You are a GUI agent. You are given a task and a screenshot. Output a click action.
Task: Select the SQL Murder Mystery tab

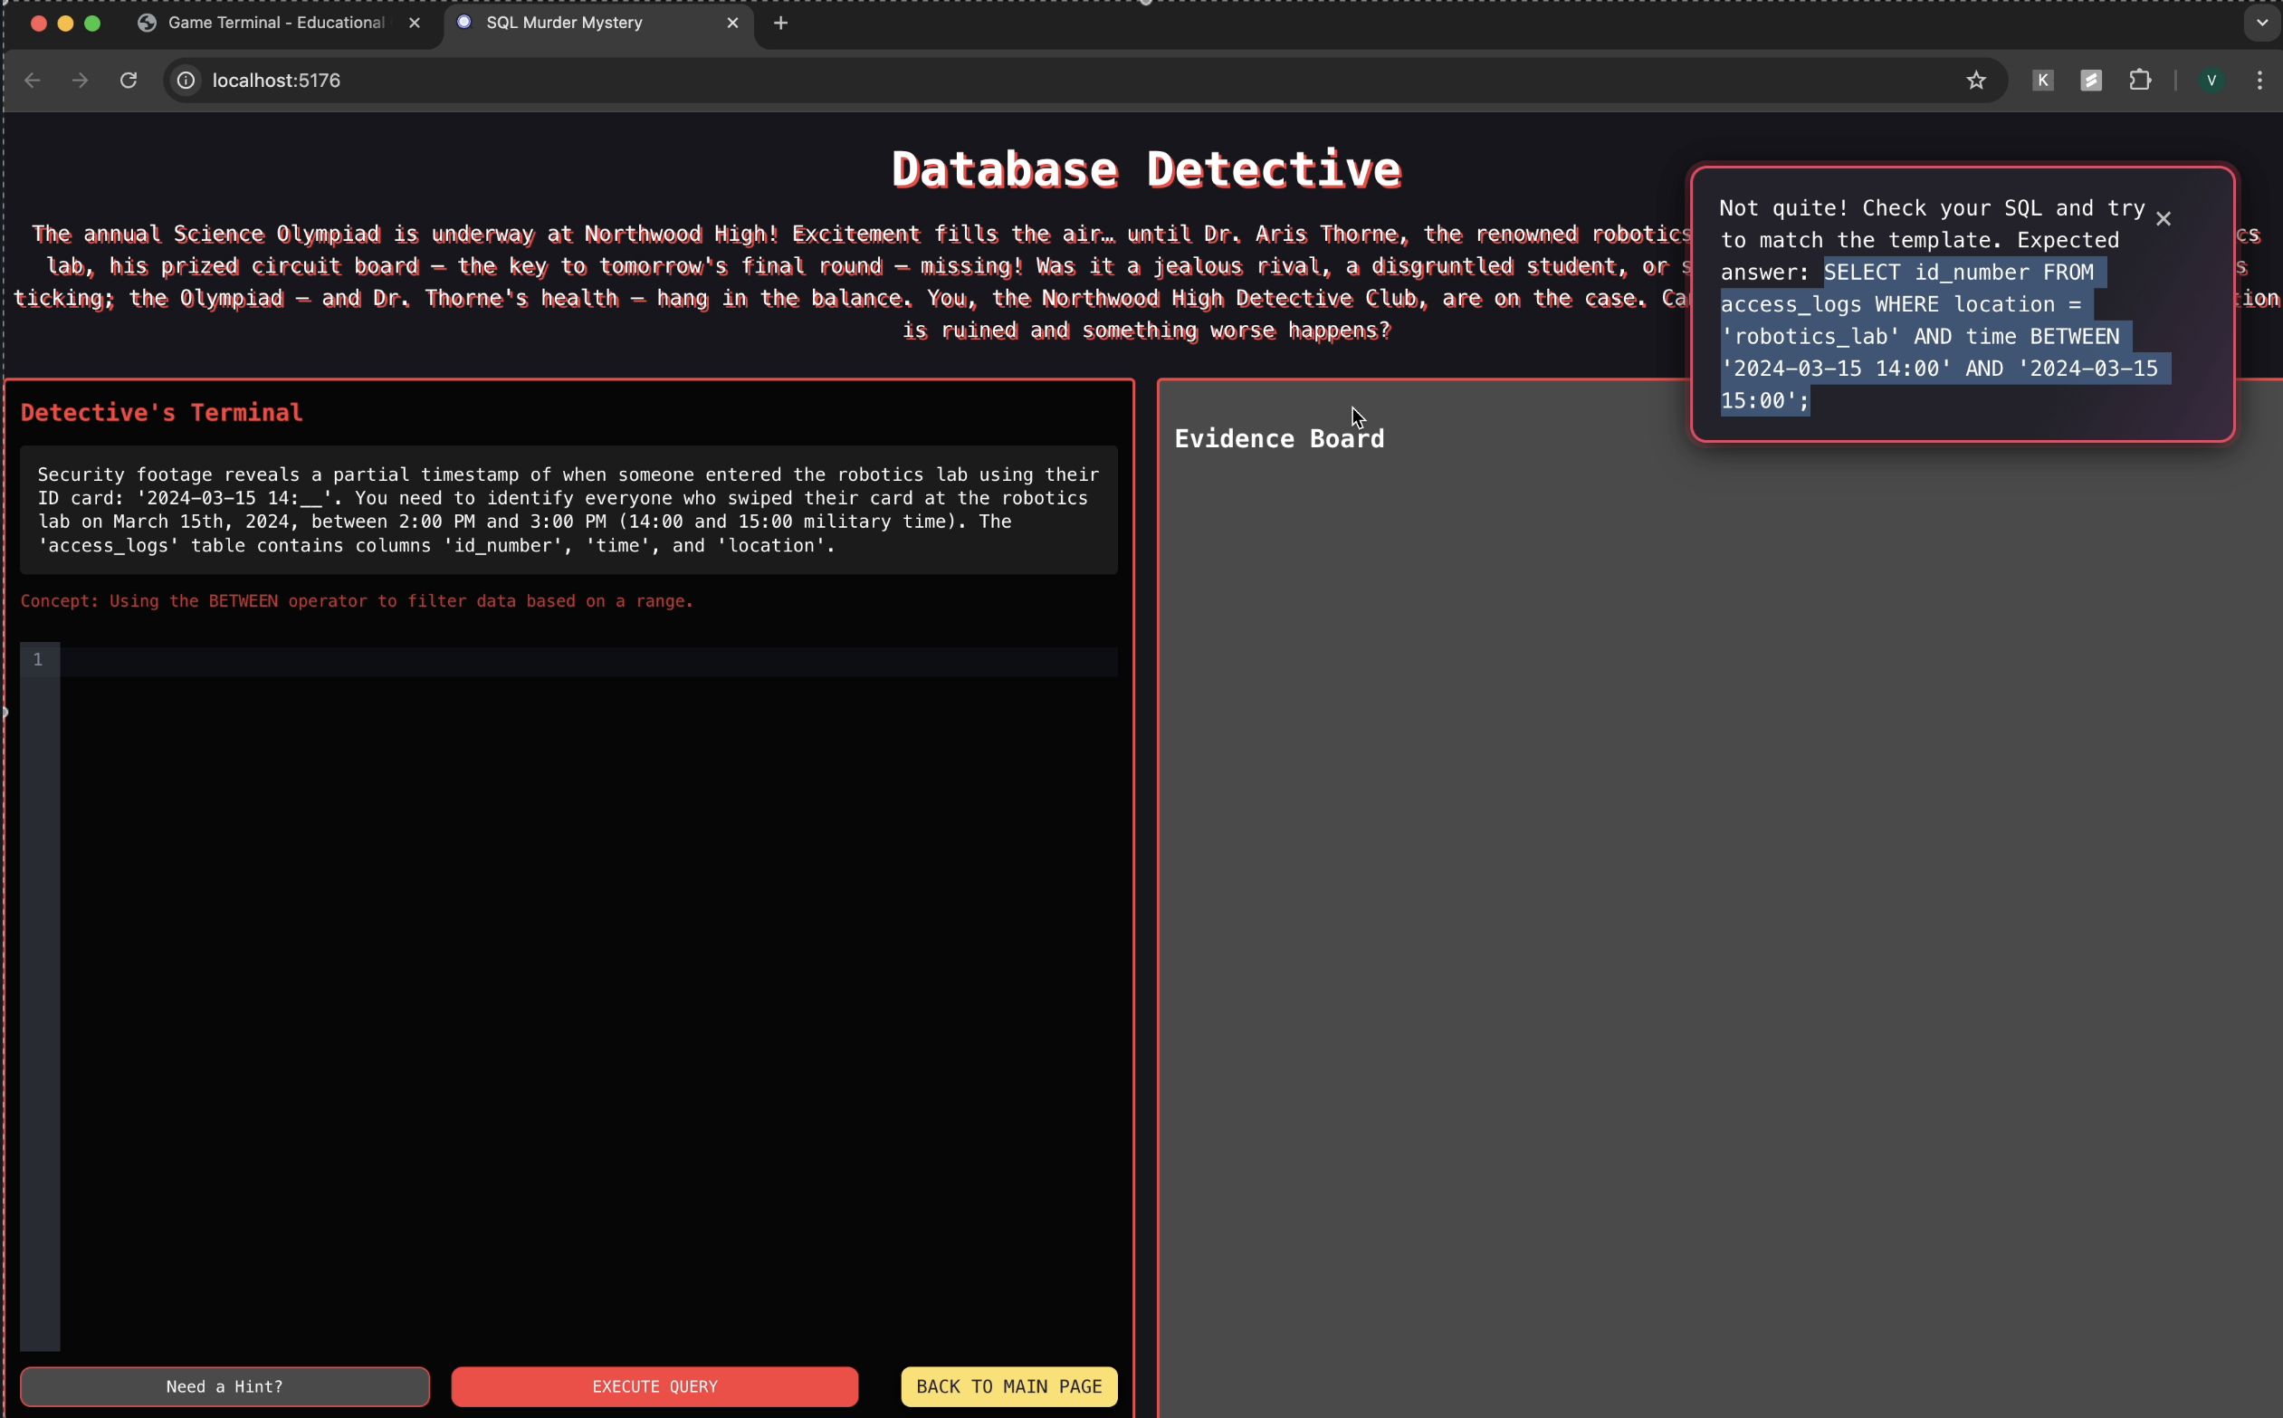[x=563, y=23]
